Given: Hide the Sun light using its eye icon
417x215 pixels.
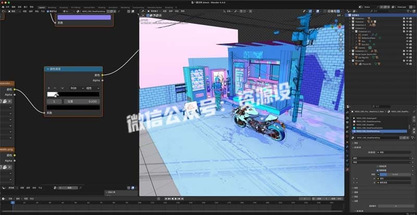Looking at the screenshot, I should (x=407, y=41).
